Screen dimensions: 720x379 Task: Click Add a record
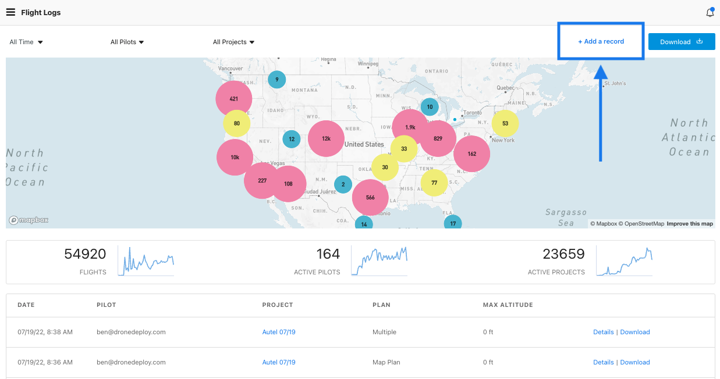click(601, 41)
